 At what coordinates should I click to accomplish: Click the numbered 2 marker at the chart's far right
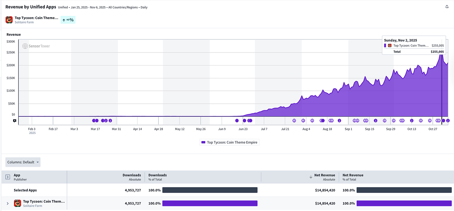pos(448,120)
